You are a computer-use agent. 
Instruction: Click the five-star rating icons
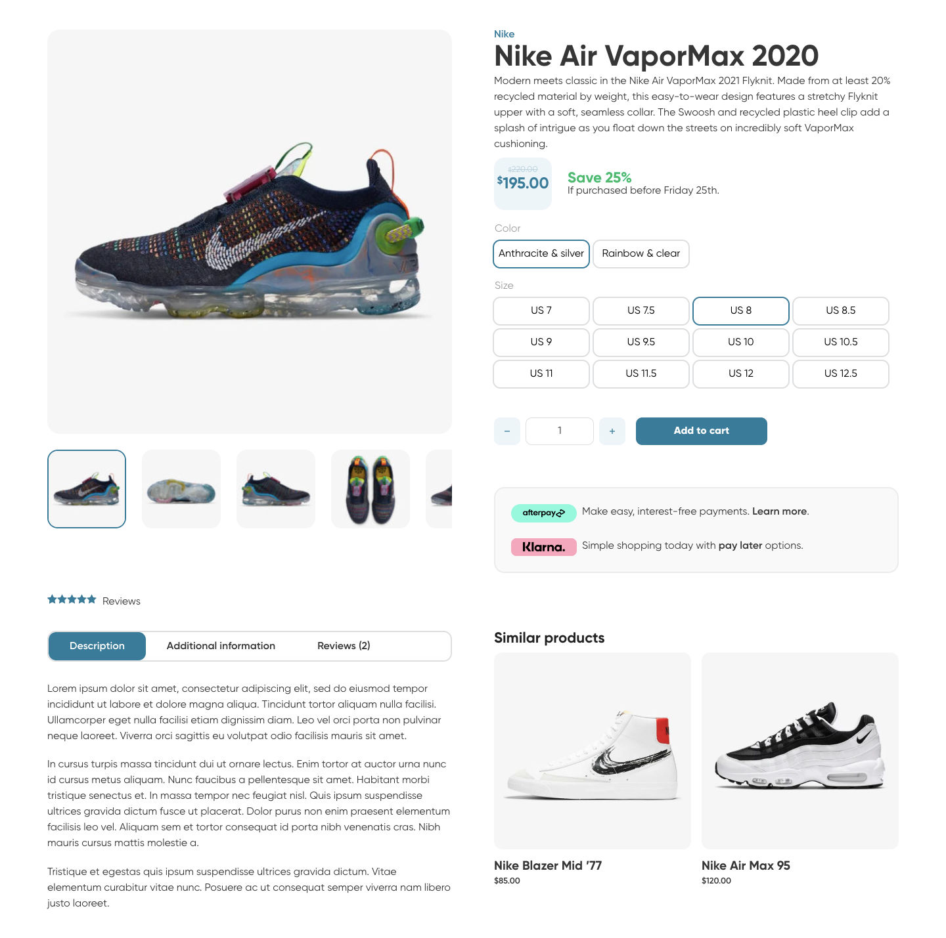(x=72, y=599)
